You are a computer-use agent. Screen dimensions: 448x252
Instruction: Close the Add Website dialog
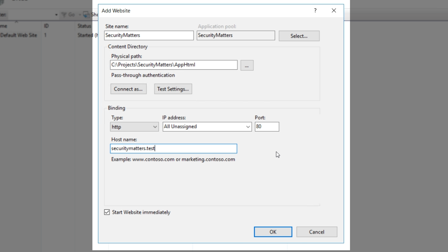(334, 10)
